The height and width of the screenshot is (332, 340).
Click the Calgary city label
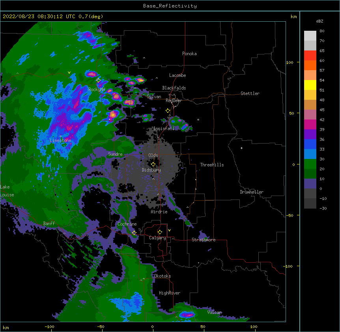pyautogui.click(x=158, y=238)
